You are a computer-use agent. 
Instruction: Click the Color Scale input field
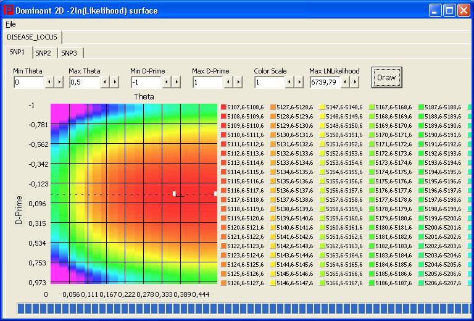[269, 82]
